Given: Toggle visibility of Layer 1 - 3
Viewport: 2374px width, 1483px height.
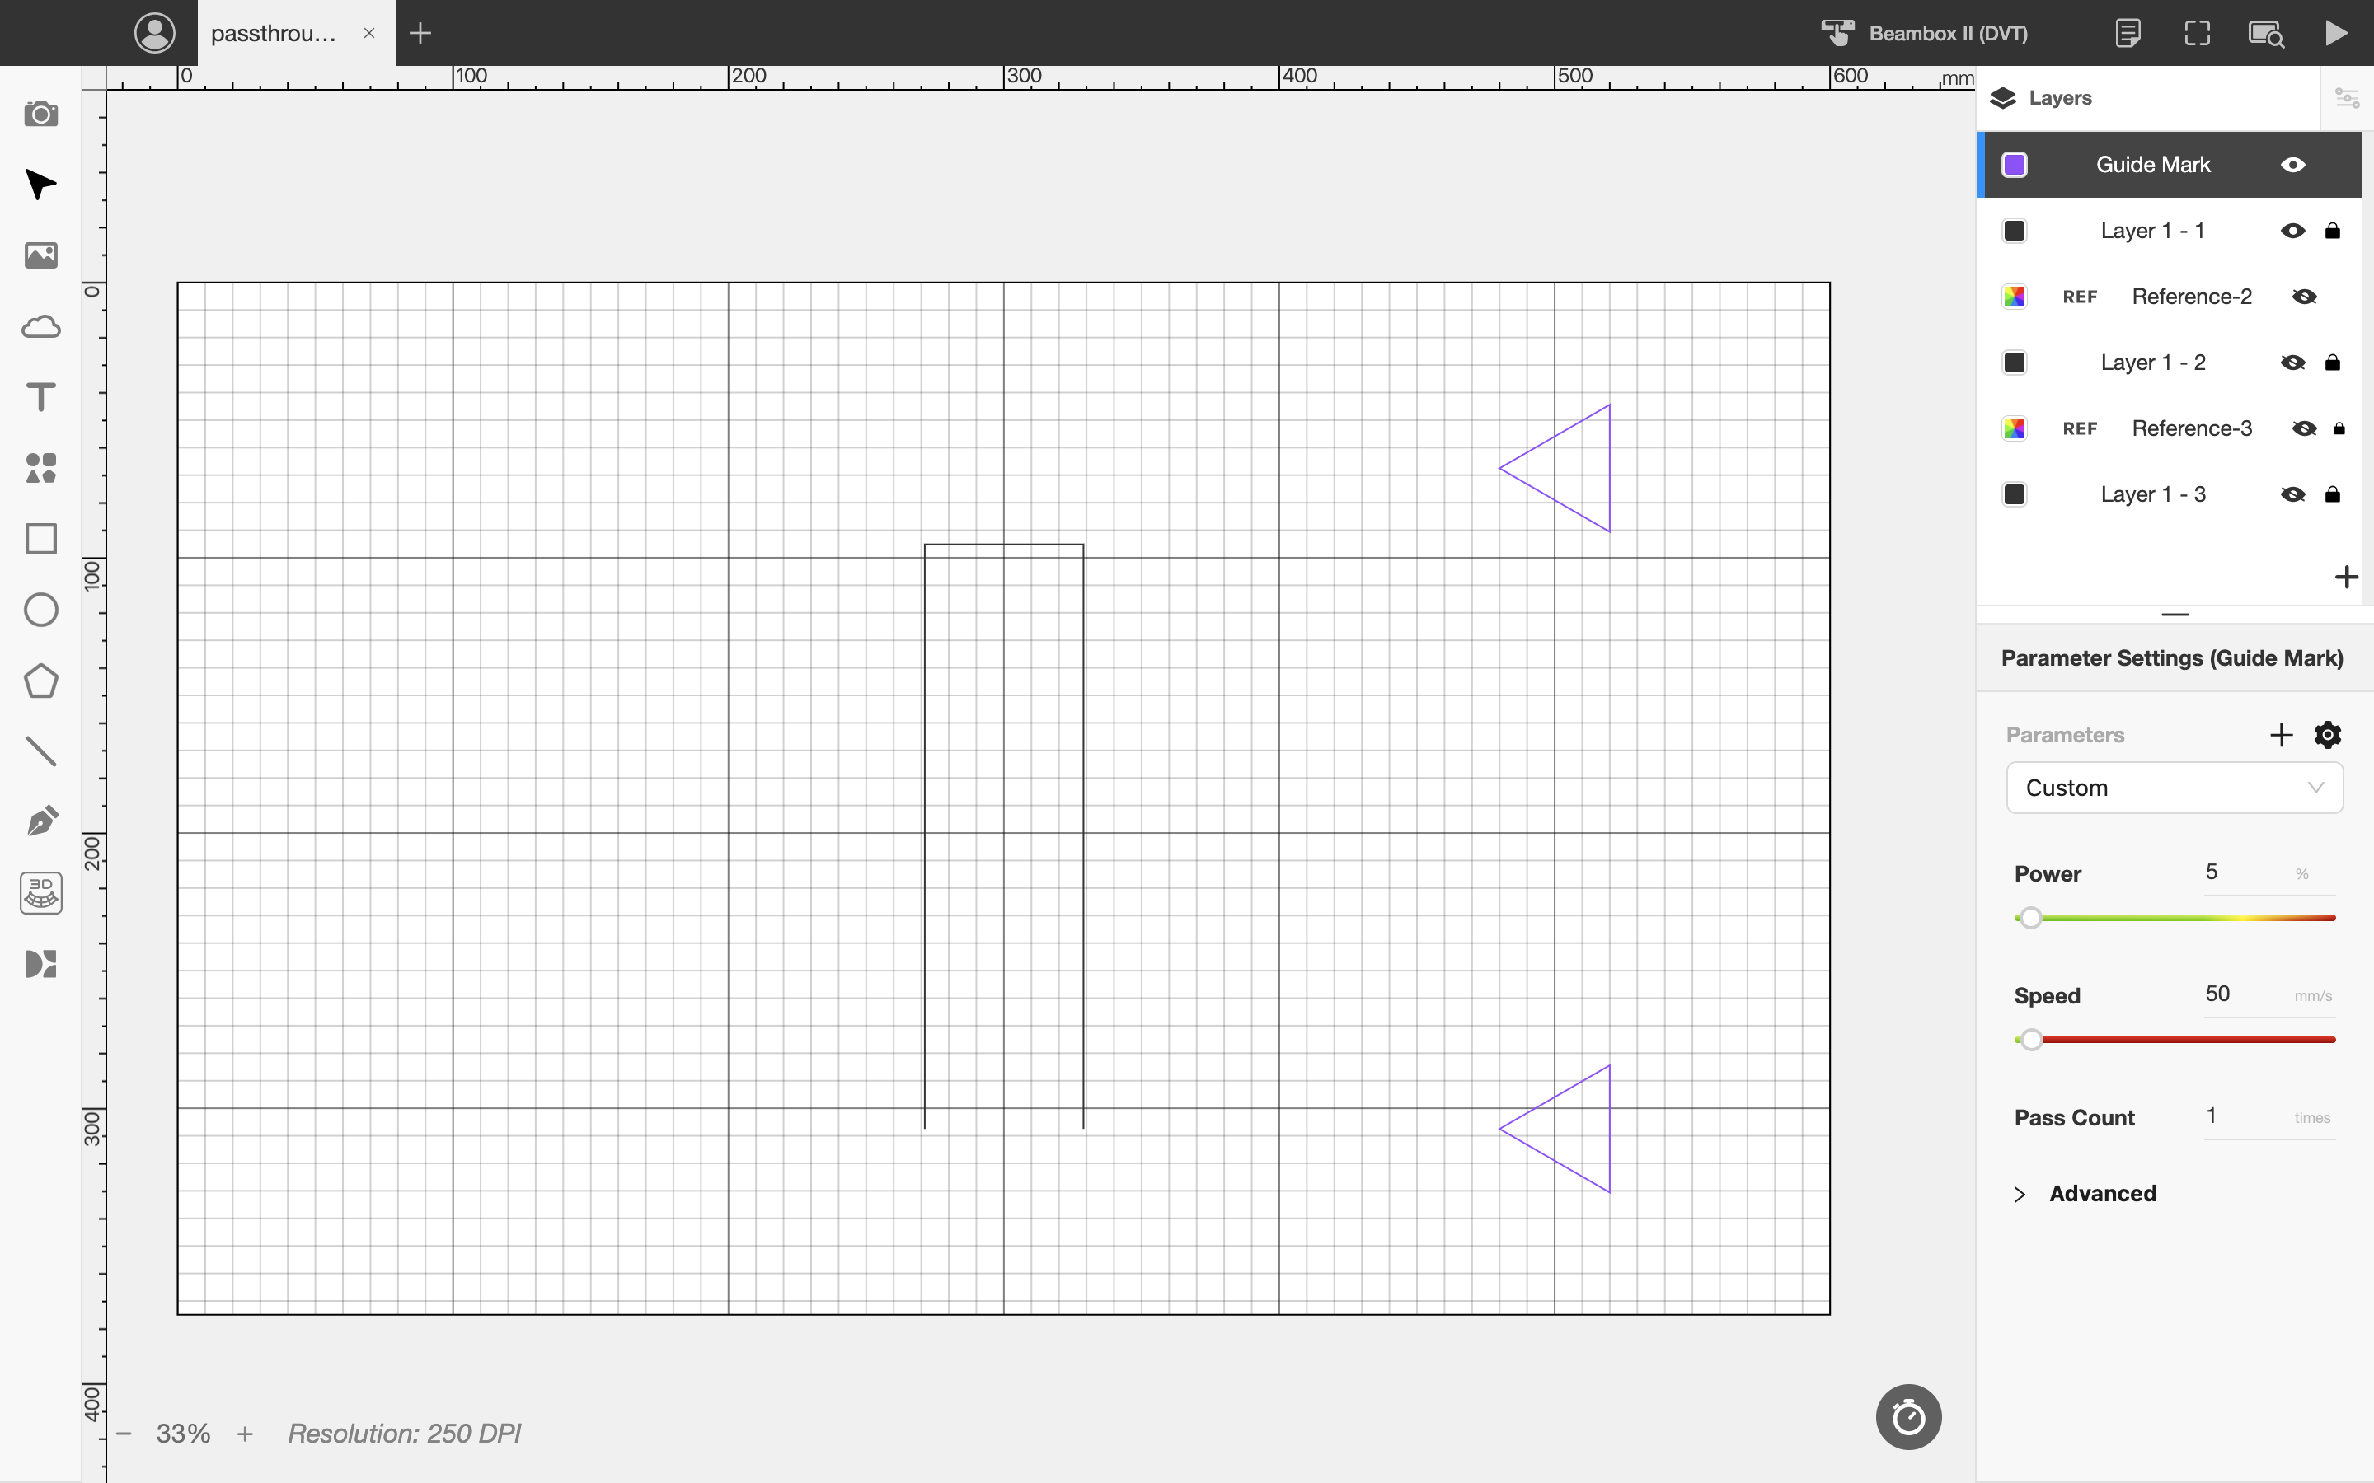Looking at the screenshot, I should coord(2292,494).
